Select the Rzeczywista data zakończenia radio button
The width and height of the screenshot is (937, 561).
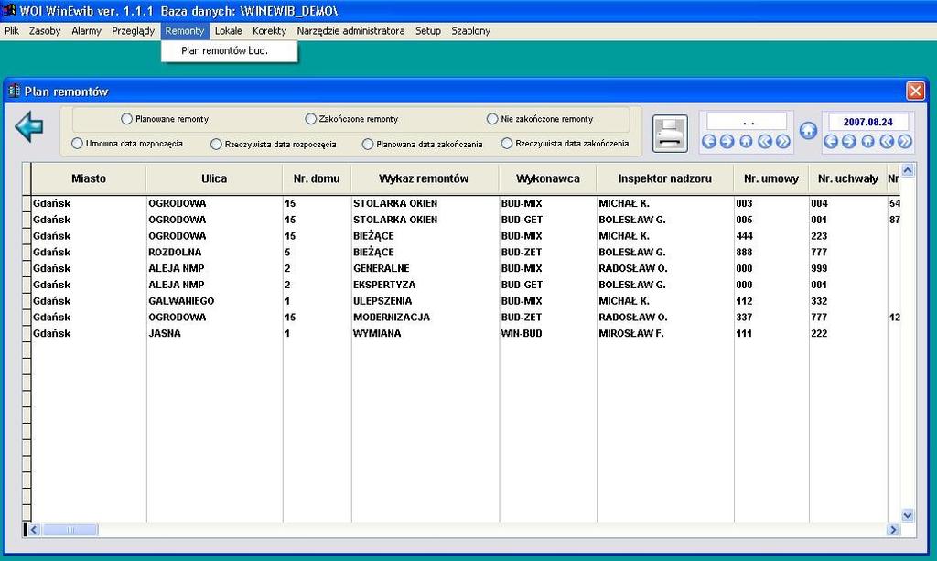507,144
